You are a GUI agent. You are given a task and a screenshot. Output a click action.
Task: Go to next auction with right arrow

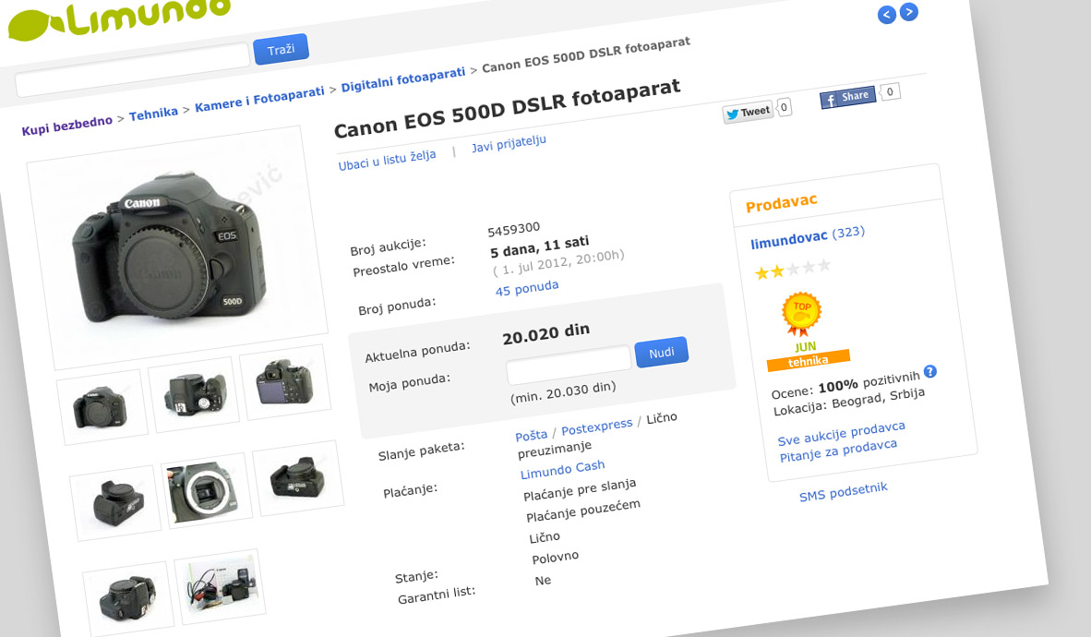pos(909,12)
